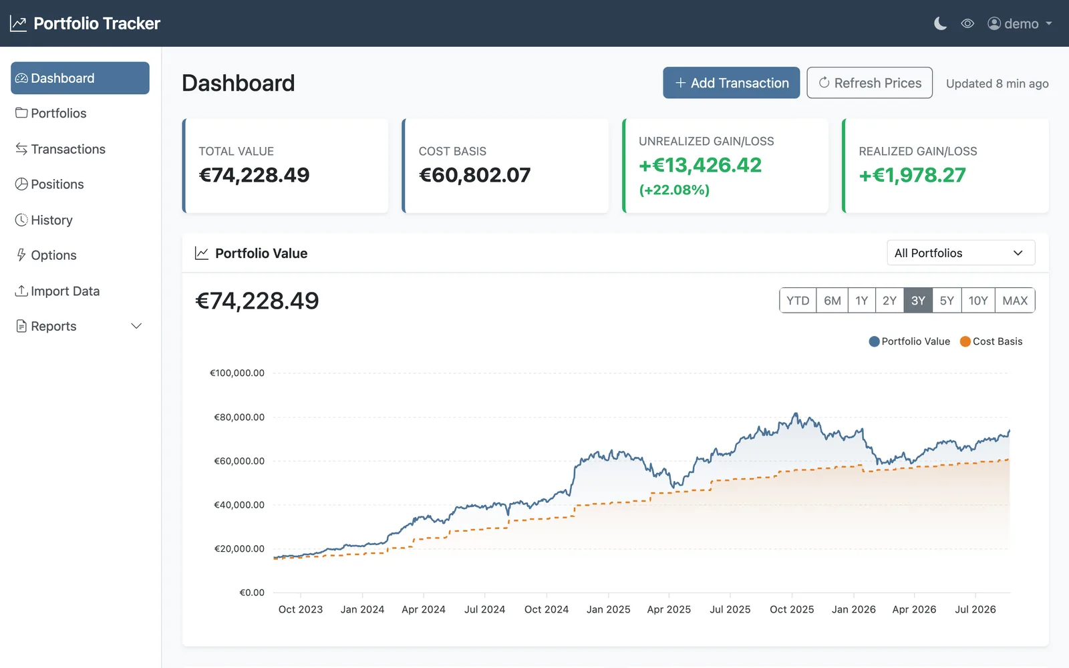The height and width of the screenshot is (668, 1069).
Task: Go to the Transactions page
Action: coord(80,149)
